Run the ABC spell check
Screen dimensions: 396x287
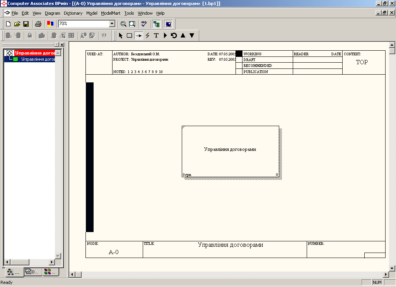[144, 24]
